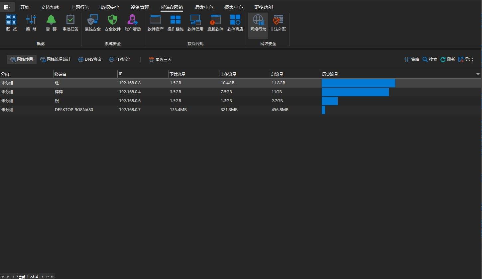Open the 策略 icon in the ribbon
482x279 pixels.
31,23
